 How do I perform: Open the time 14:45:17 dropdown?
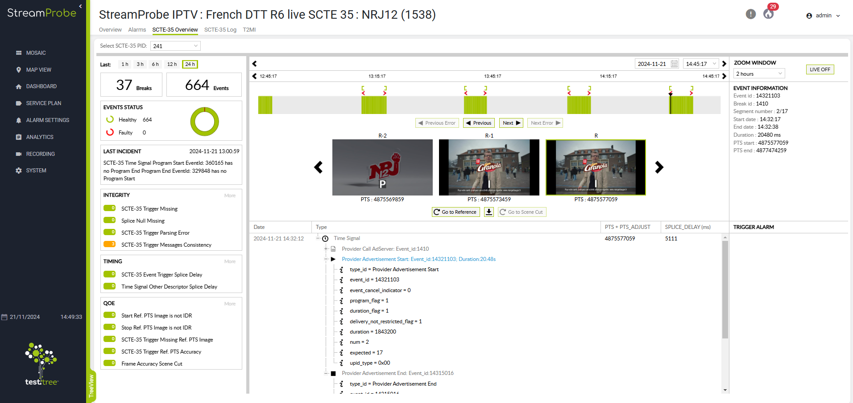pos(701,64)
